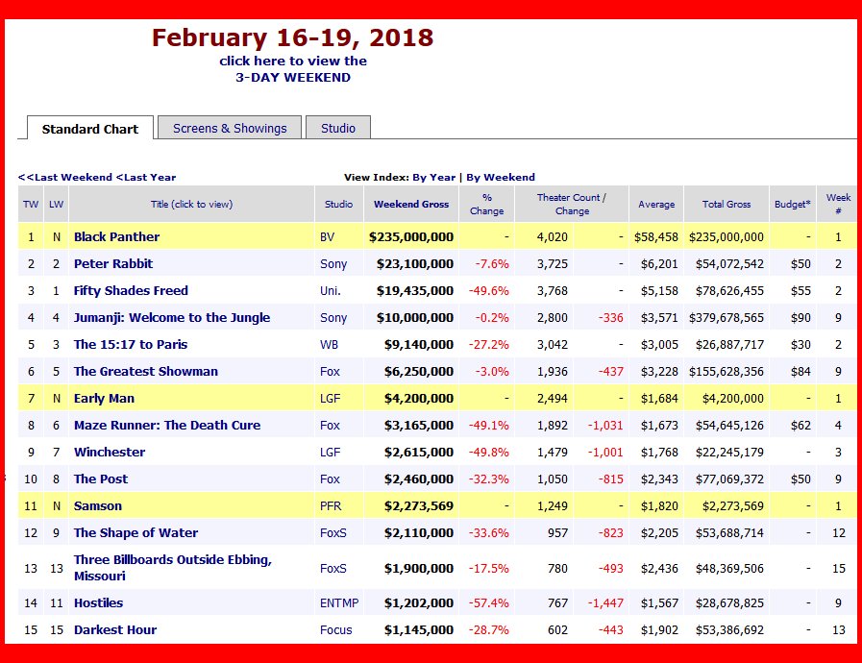The image size is (862, 663).
Task: Open Maze Runner: The Death Cure
Action: point(167,426)
